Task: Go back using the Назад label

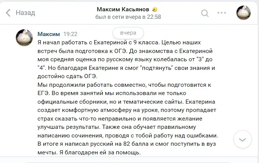Action: point(26,13)
